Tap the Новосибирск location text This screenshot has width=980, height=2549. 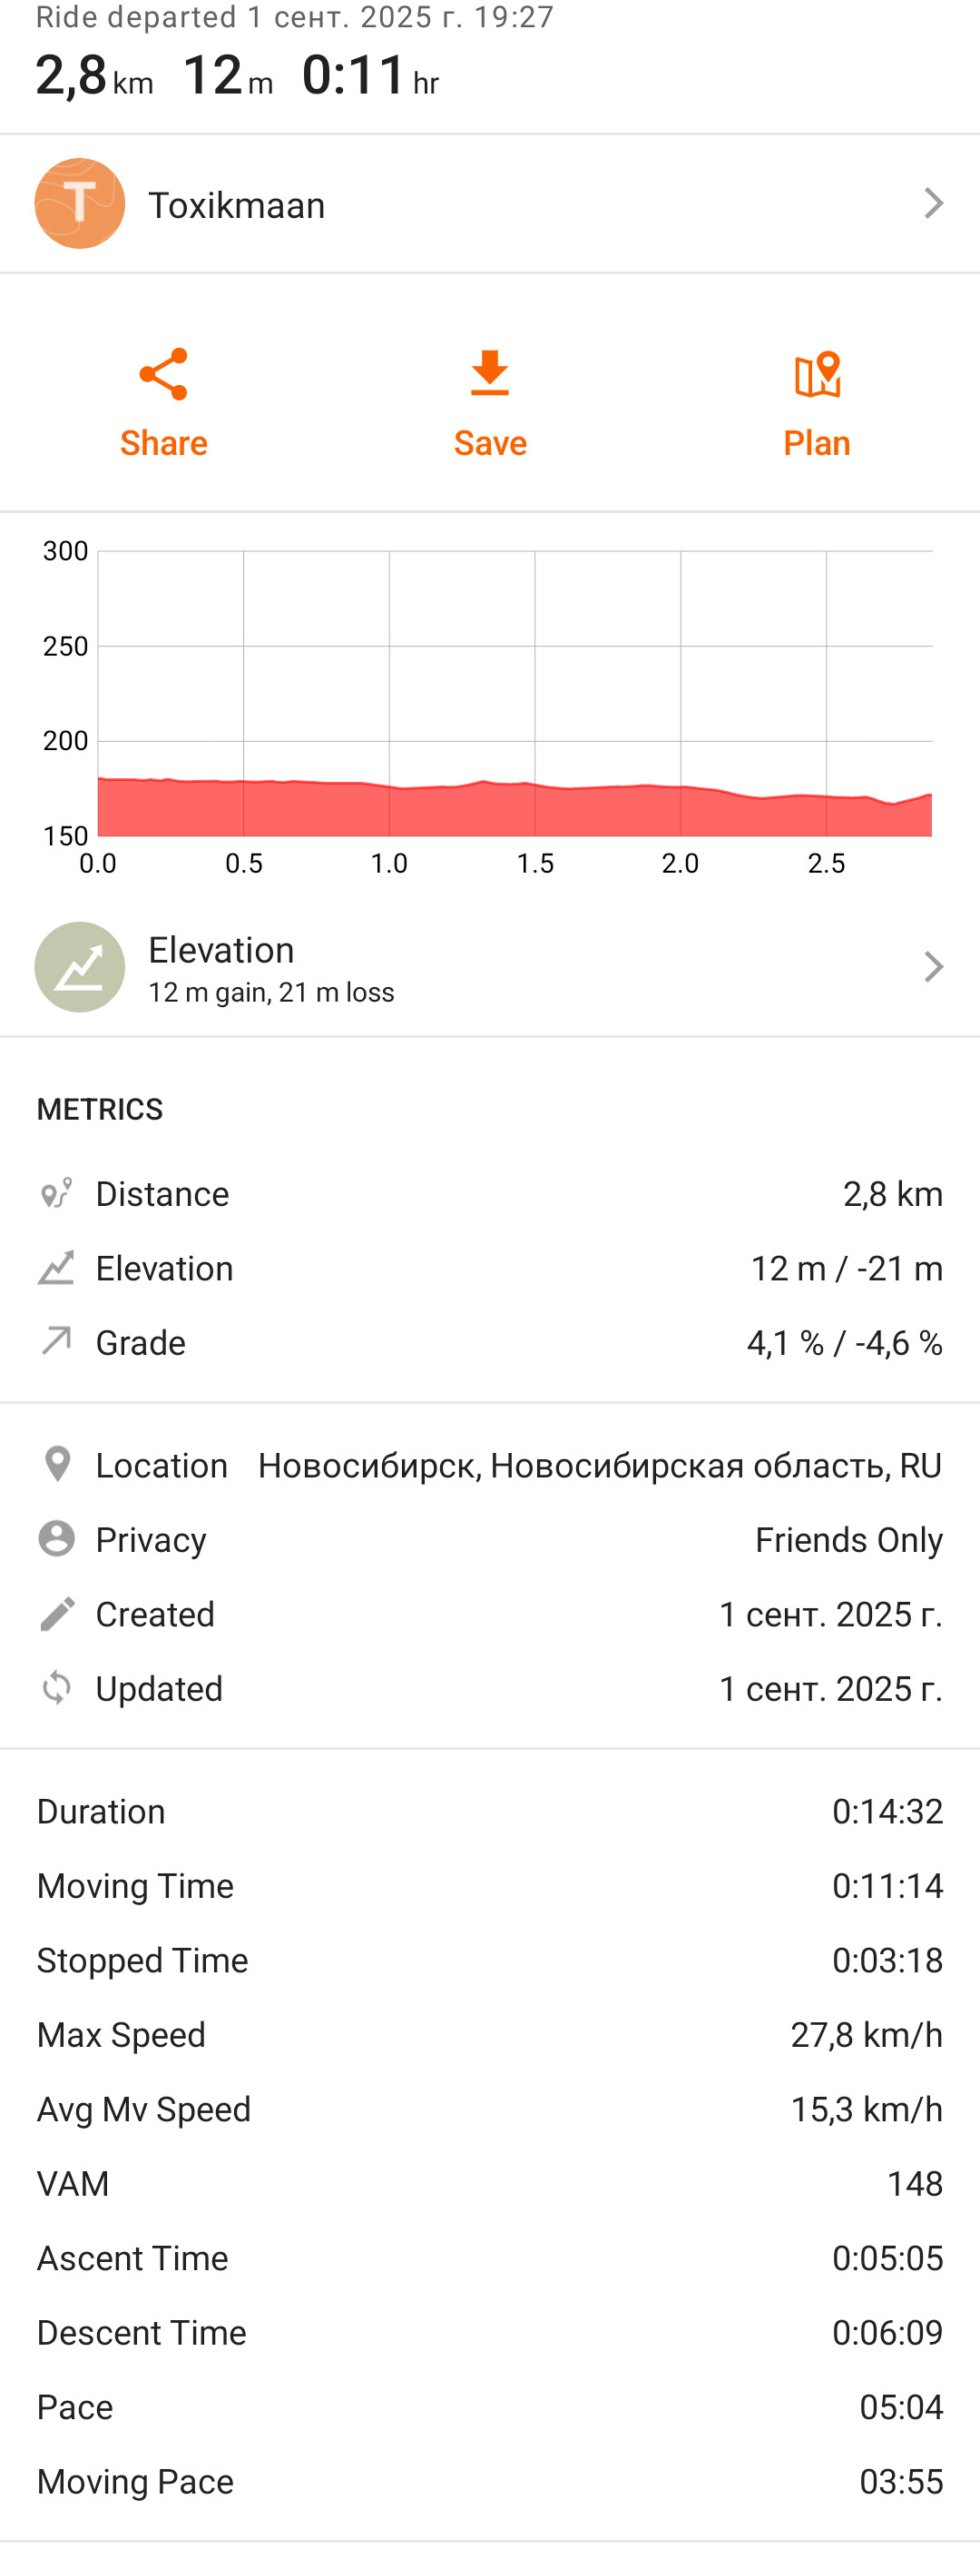[599, 1466]
